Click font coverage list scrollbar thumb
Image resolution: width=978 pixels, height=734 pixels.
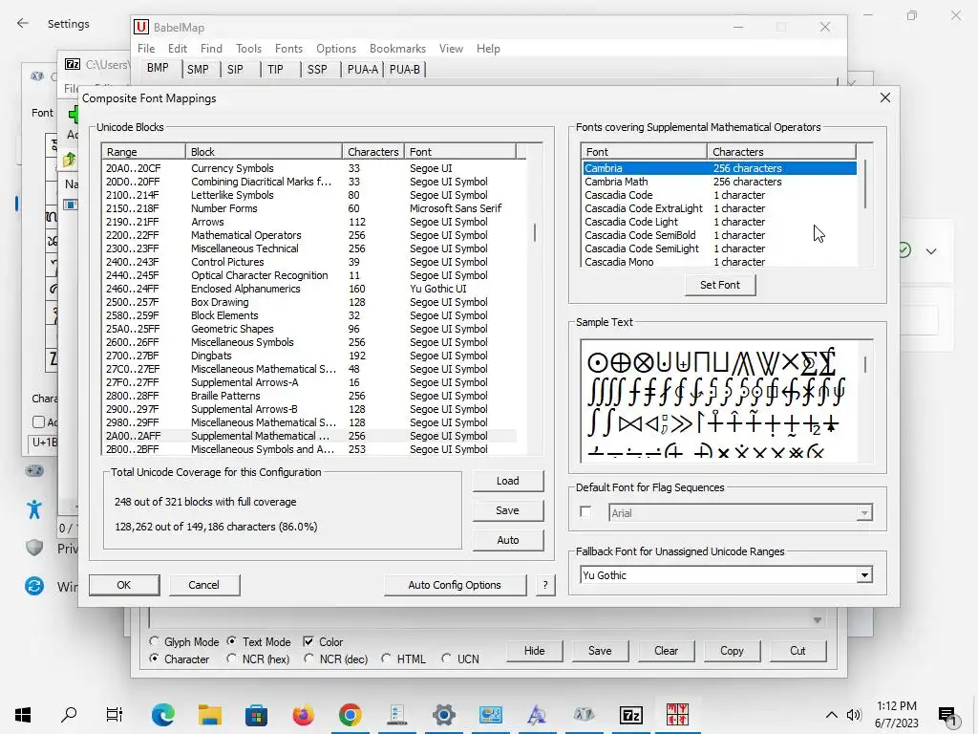[x=865, y=184]
